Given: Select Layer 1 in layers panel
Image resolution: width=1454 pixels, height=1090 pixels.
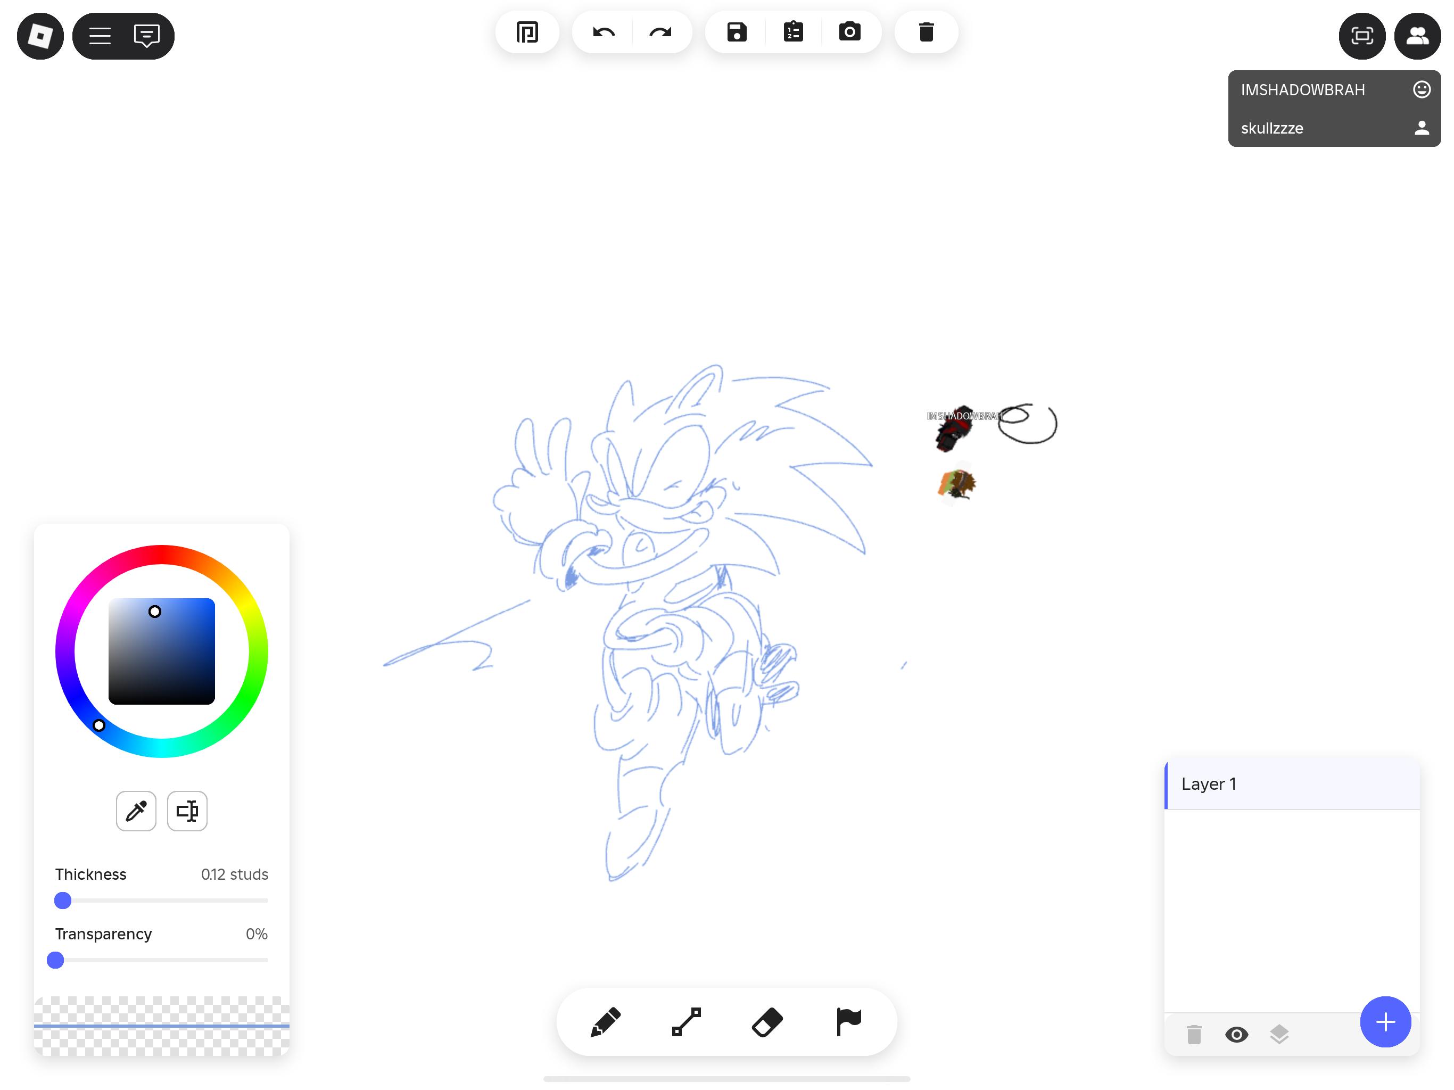Looking at the screenshot, I should pyautogui.click(x=1292, y=785).
